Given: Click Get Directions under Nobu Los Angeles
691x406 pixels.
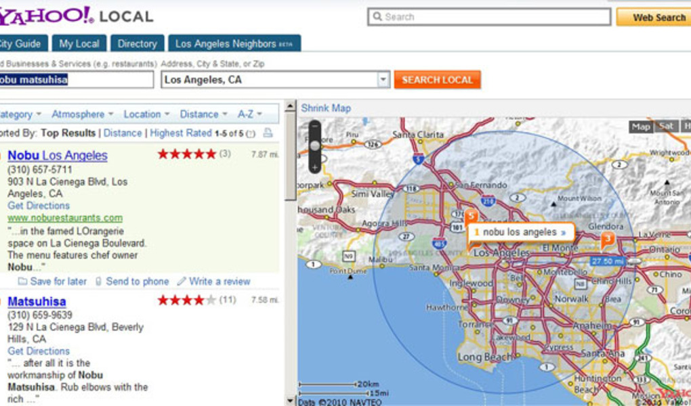Looking at the screenshot, I should [39, 206].
